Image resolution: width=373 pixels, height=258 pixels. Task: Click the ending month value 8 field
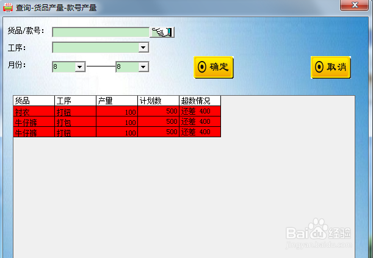coord(127,66)
